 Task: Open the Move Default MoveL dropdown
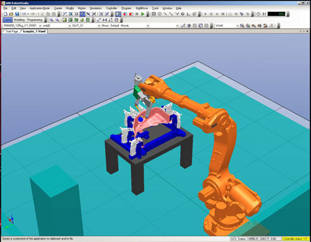click(125, 26)
